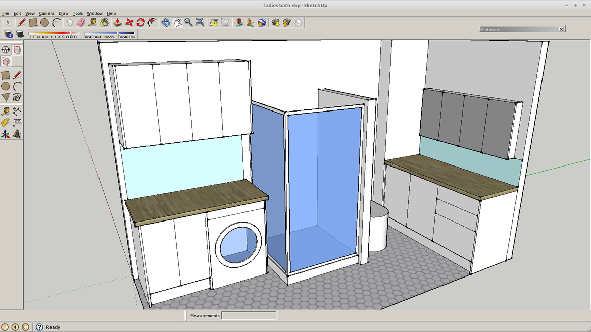This screenshot has width=591, height=332.
Task: Toggle shadows on in the shadows toolbar
Action: point(19,34)
